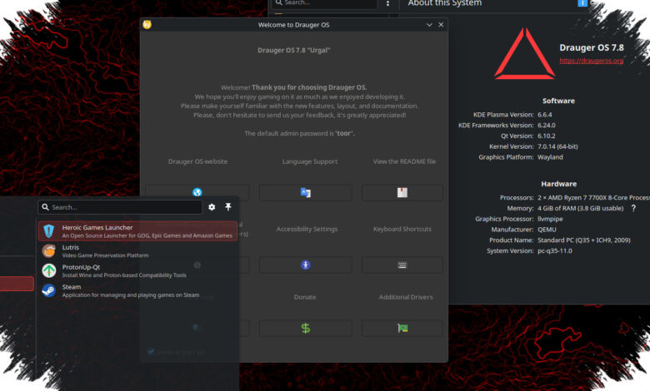
Task: Select KDE Plasma Version value 6.6.4
Action: pos(545,115)
